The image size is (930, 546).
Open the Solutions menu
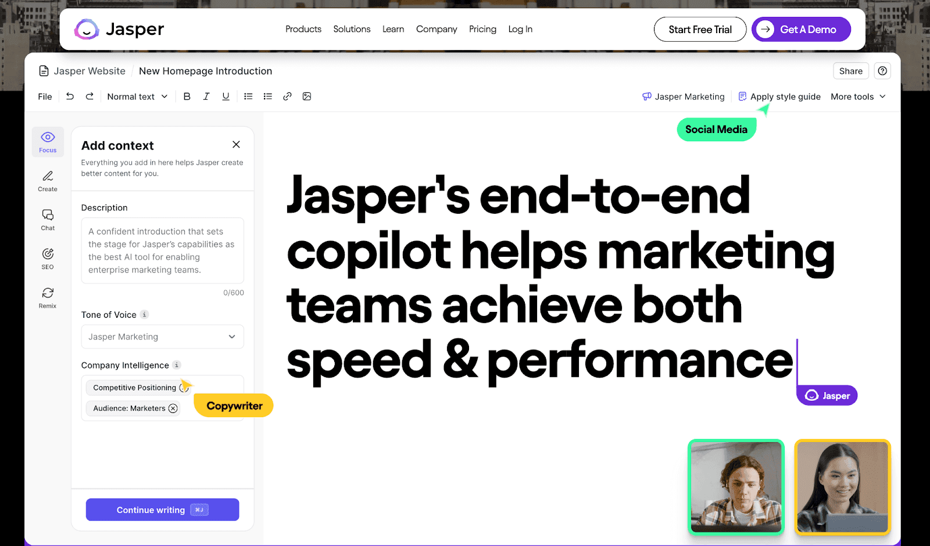coord(352,29)
